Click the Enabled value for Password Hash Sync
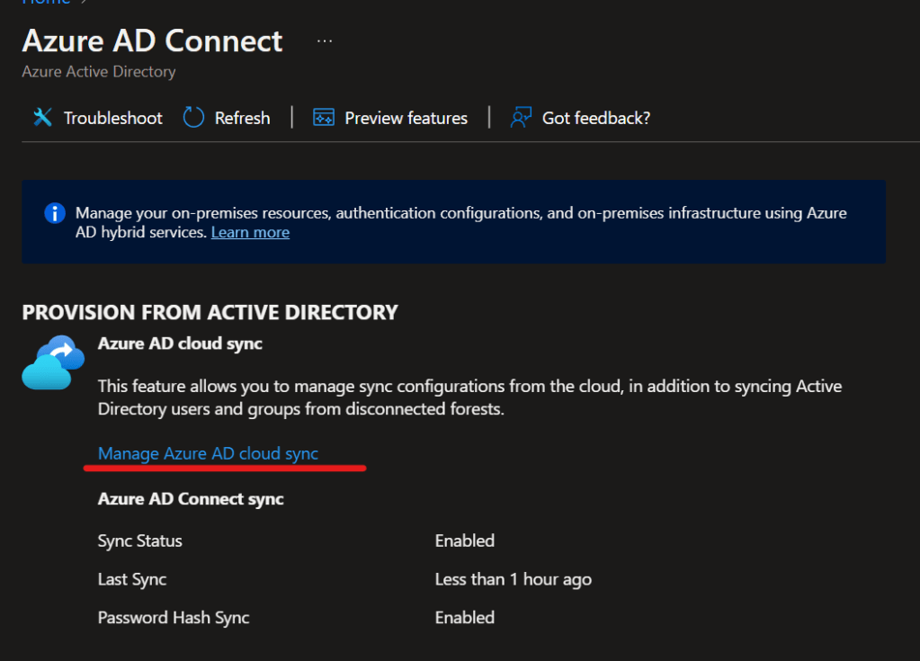This screenshot has width=920, height=661. [x=464, y=617]
